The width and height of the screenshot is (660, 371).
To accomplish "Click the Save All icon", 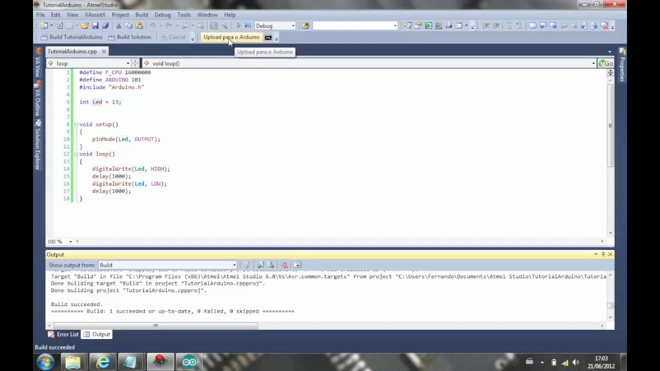I will pos(105,25).
